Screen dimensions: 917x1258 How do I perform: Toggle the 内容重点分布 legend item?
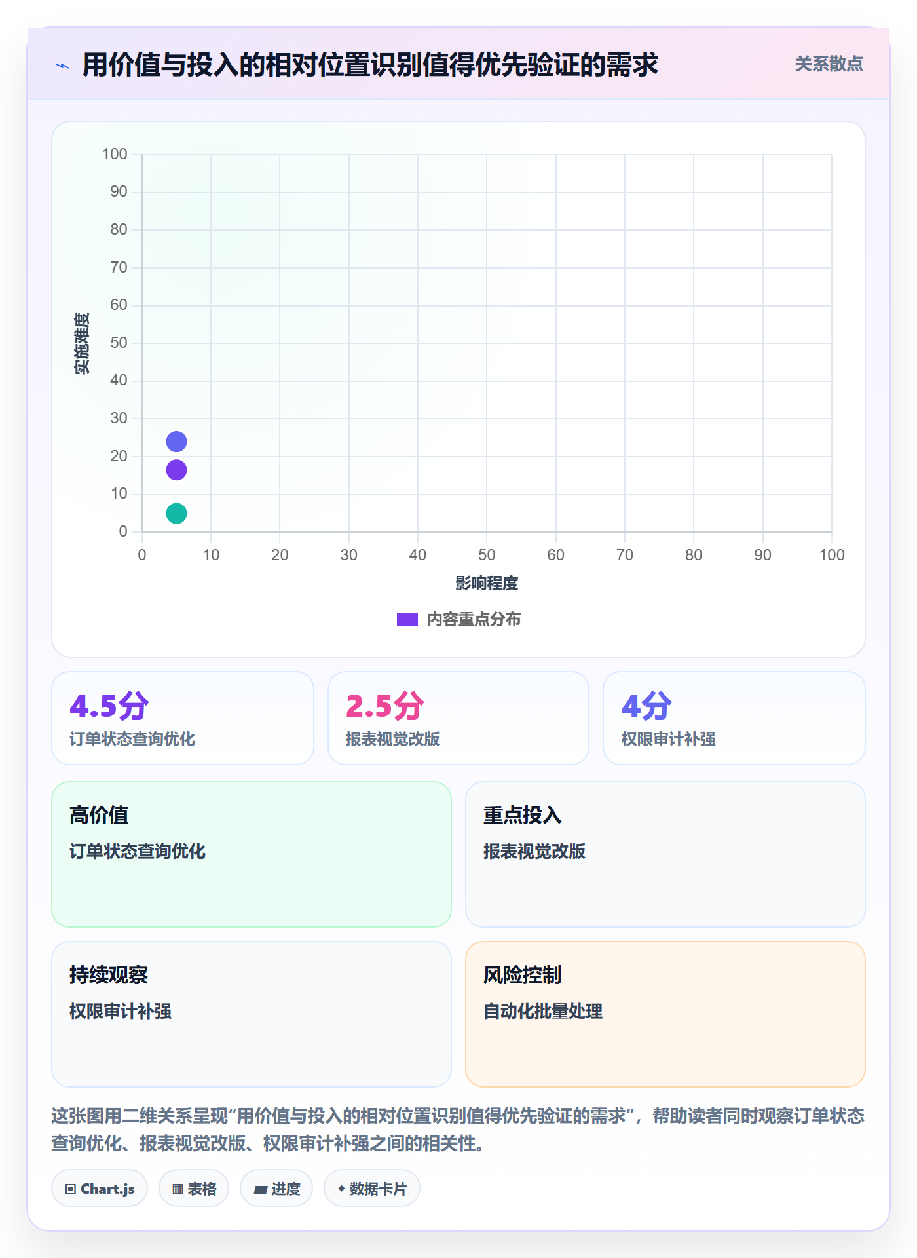pyautogui.click(x=458, y=619)
